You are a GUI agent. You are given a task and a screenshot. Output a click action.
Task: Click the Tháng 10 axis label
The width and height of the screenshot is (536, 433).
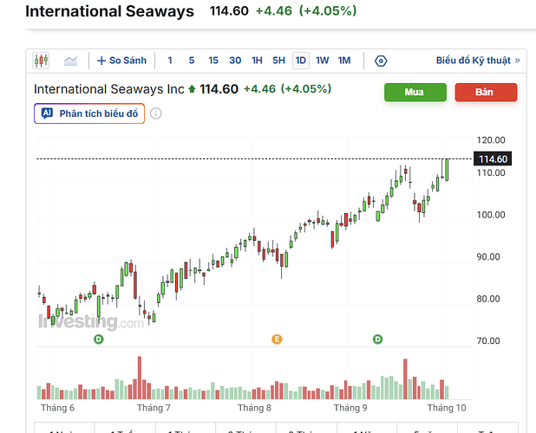click(447, 408)
